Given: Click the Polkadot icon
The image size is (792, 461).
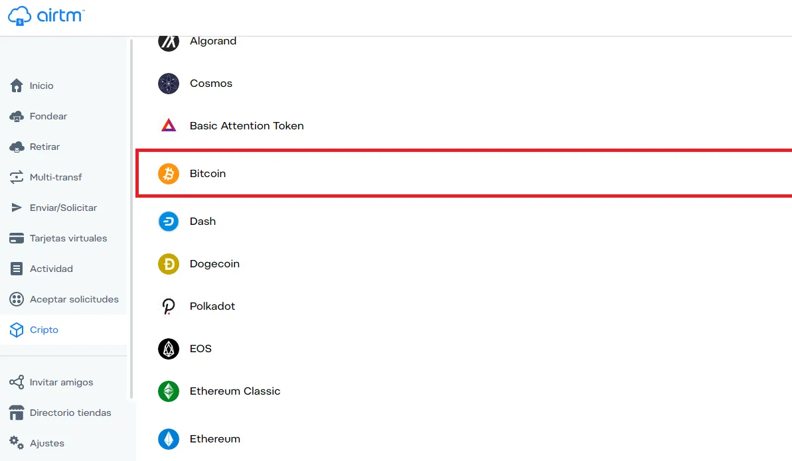Looking at the screenshot, I should coord(169,306).
